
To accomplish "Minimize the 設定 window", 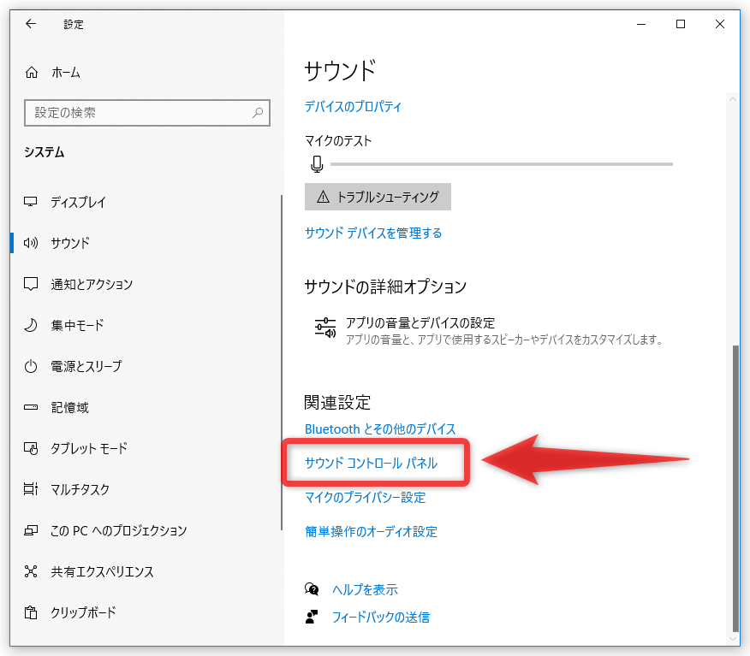I will point(641,24).
